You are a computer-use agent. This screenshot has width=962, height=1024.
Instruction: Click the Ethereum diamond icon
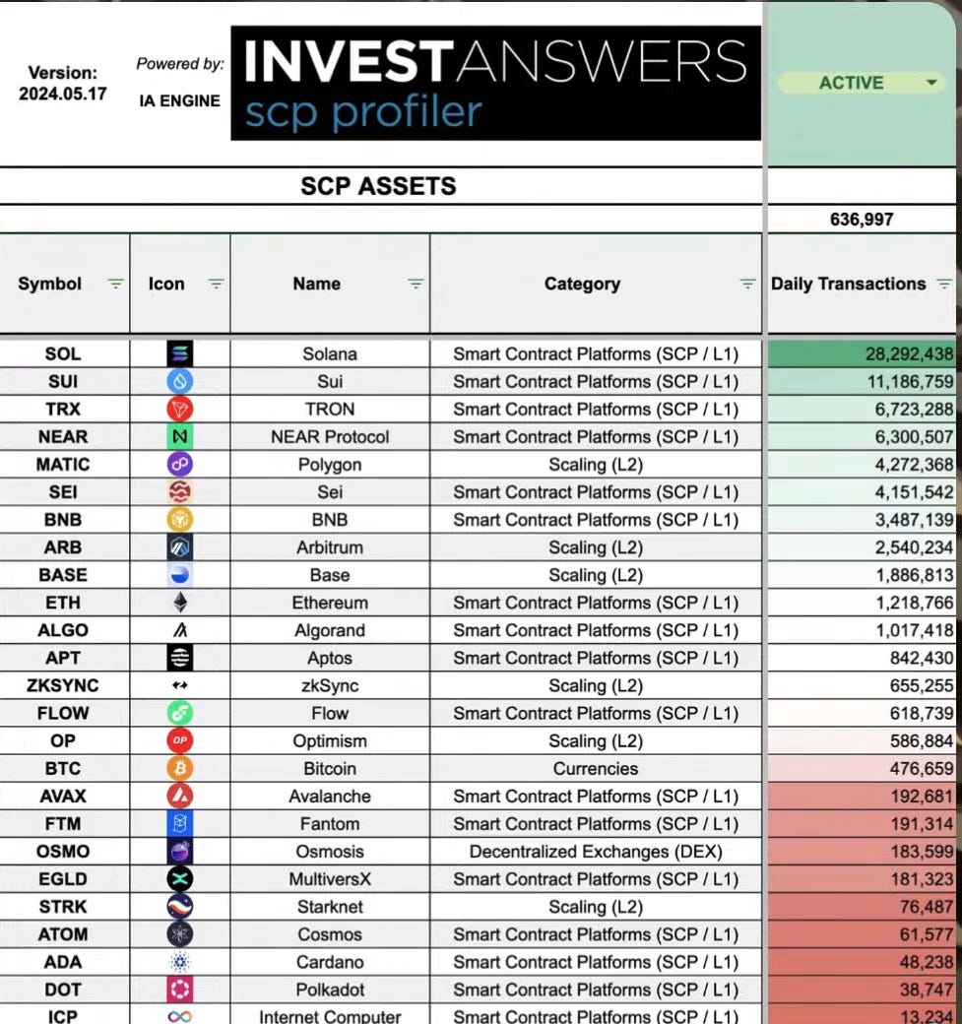(x=180, y=603)
